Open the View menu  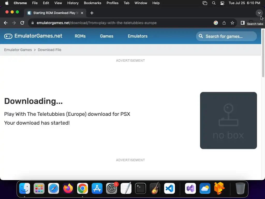click(58, 3)
